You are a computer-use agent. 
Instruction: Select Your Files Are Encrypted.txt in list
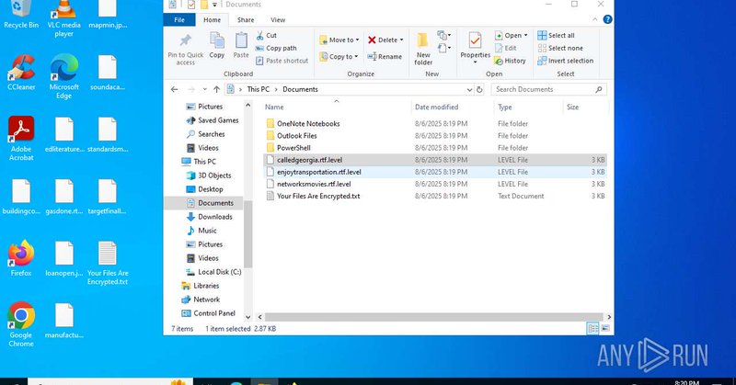tap(435, 196)
